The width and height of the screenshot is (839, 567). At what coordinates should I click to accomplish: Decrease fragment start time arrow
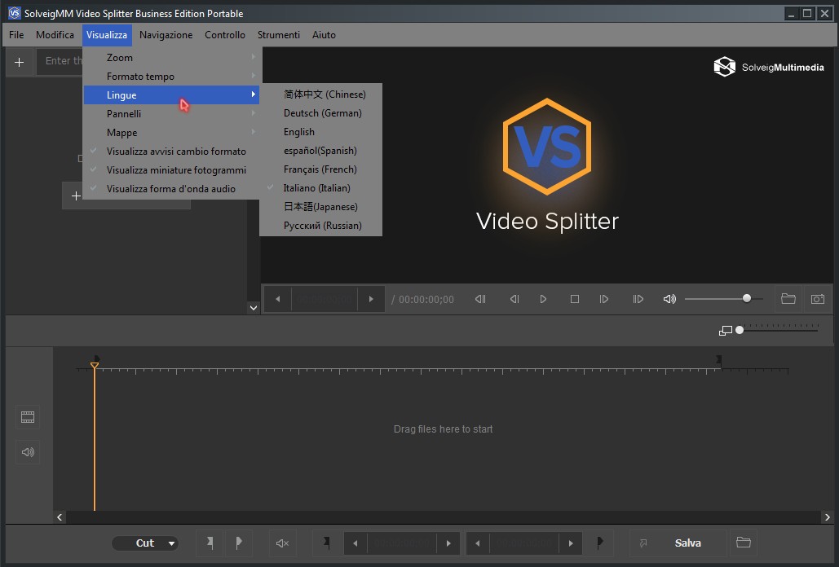355,543
